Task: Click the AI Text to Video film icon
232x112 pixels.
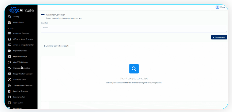Action: [x=9, y=39]
